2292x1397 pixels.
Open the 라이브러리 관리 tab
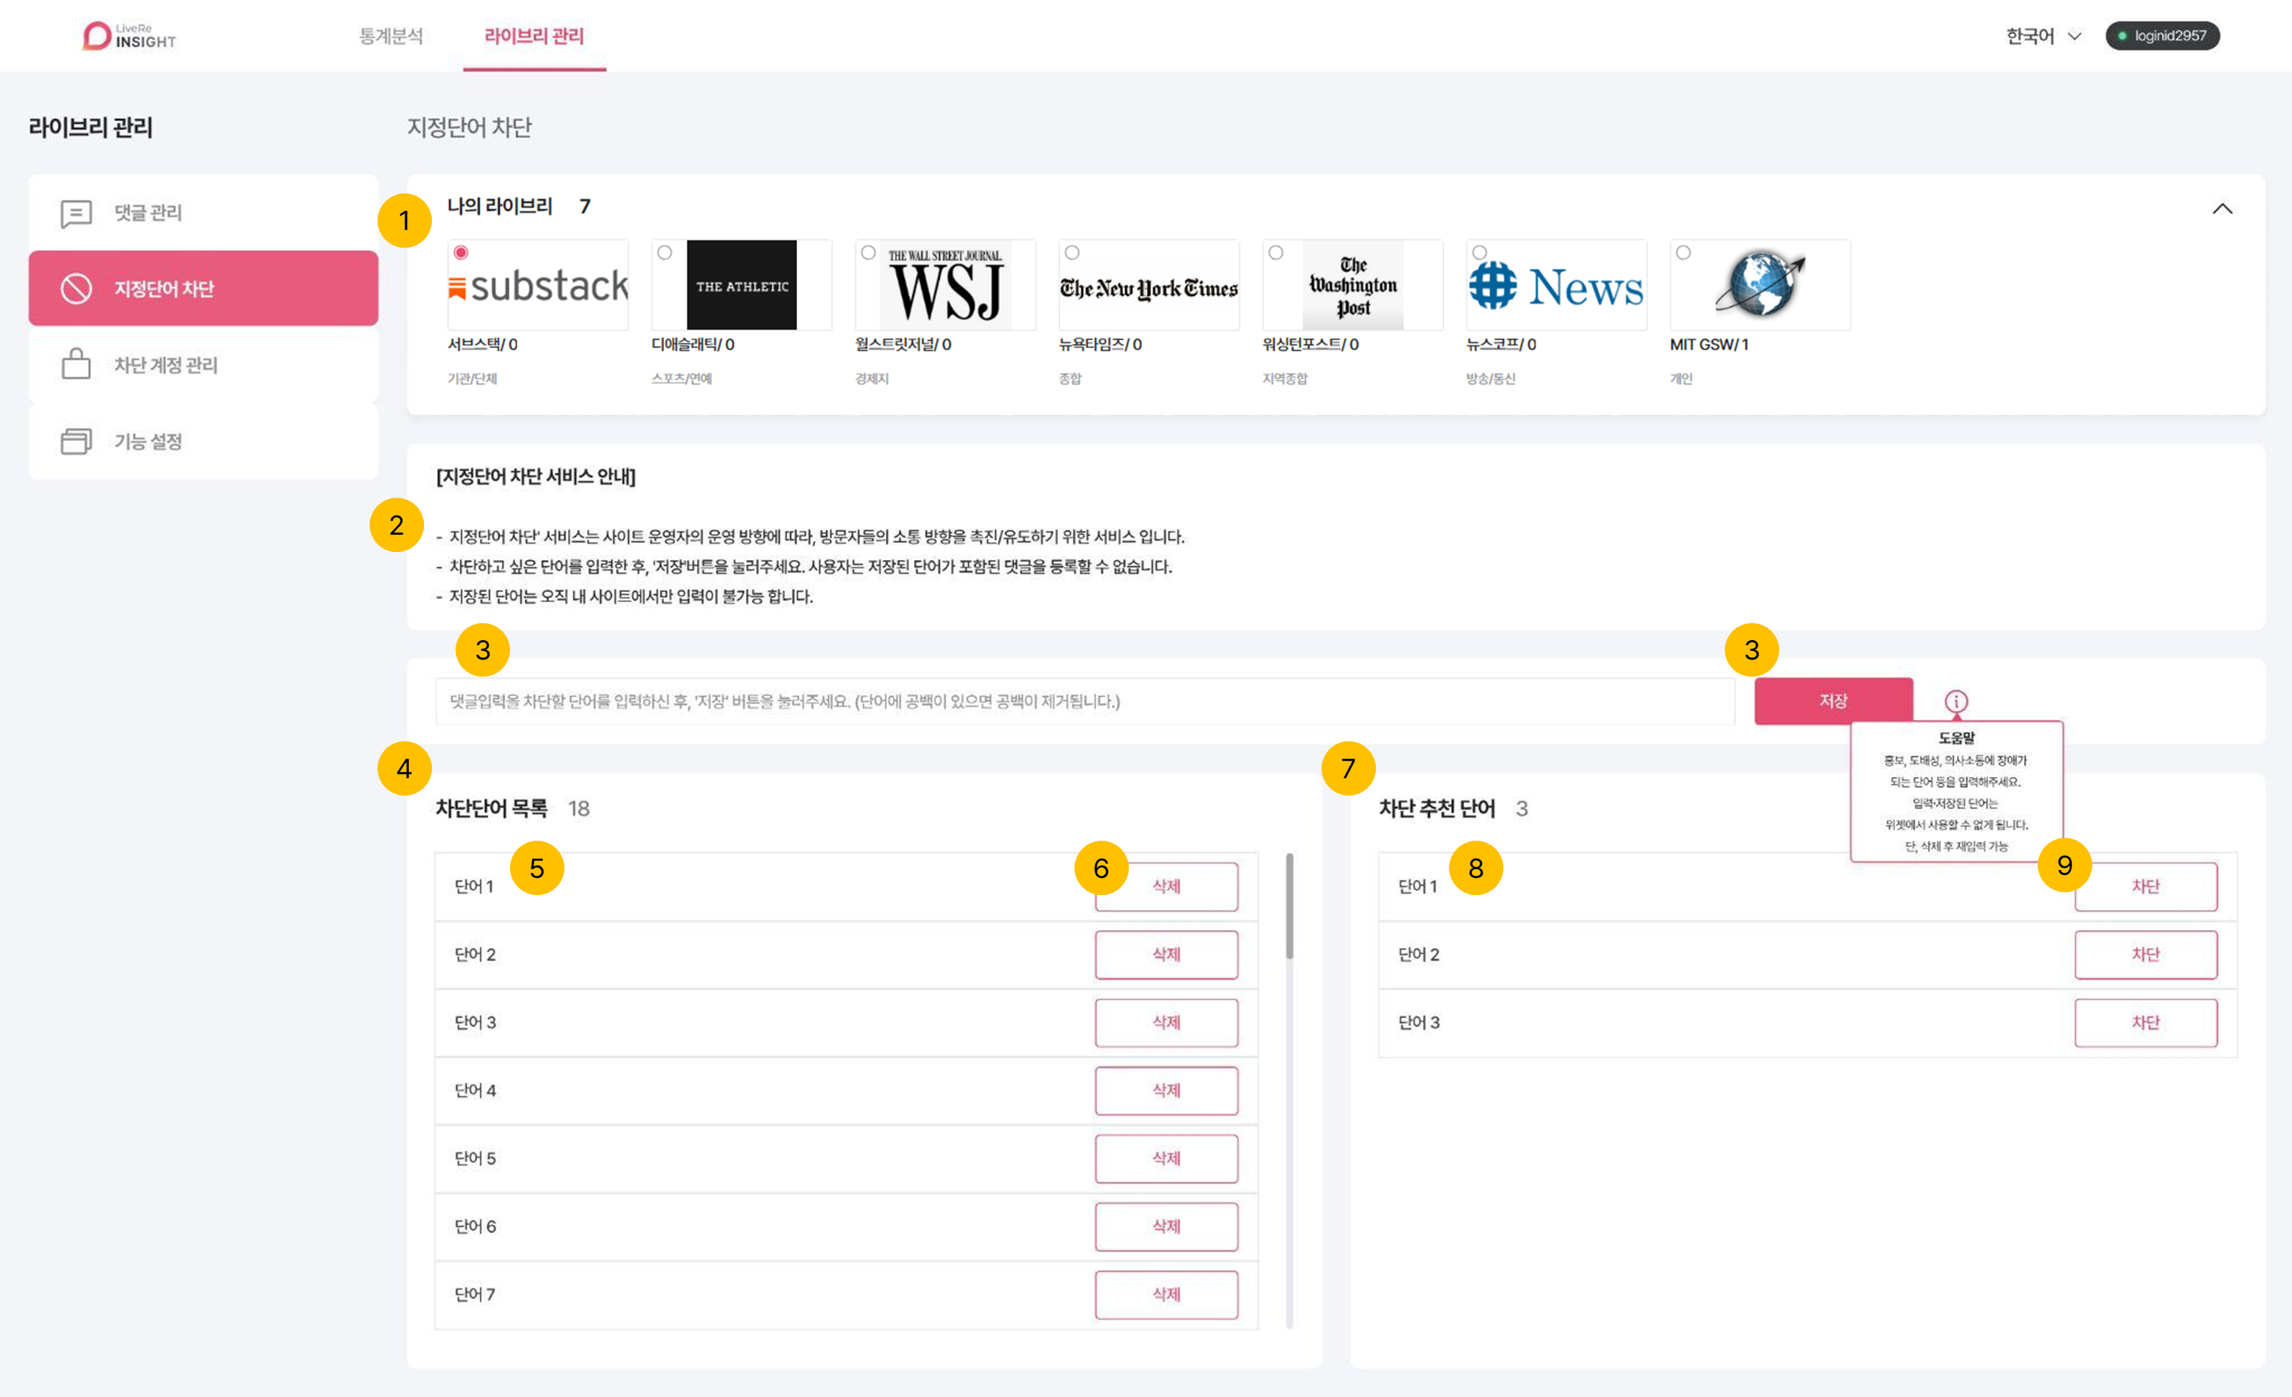click(534, 37)
